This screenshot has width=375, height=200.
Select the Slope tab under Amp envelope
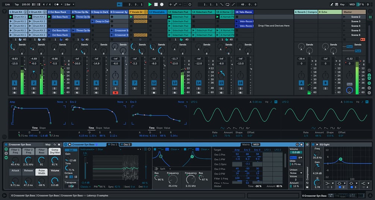(43, 128)
